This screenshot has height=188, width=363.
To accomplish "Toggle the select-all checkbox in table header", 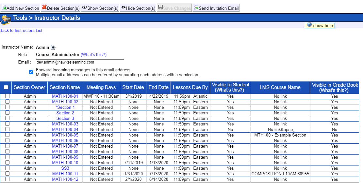I will tap(6, 87).
